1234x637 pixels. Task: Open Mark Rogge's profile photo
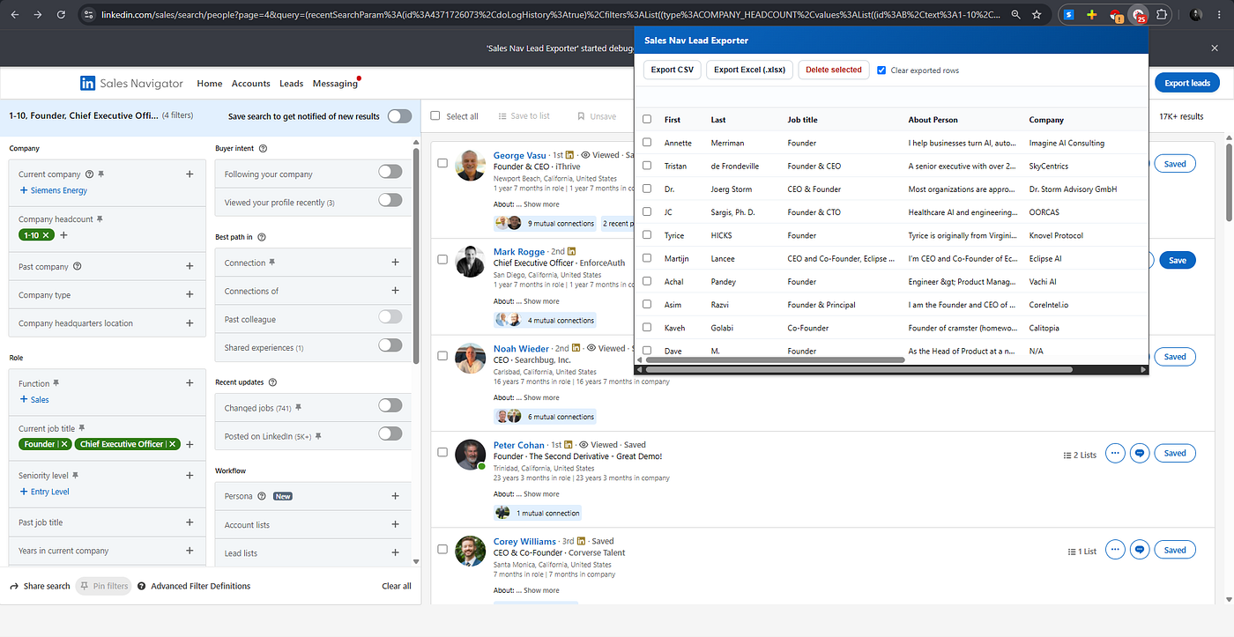click(x=470, y=262)
